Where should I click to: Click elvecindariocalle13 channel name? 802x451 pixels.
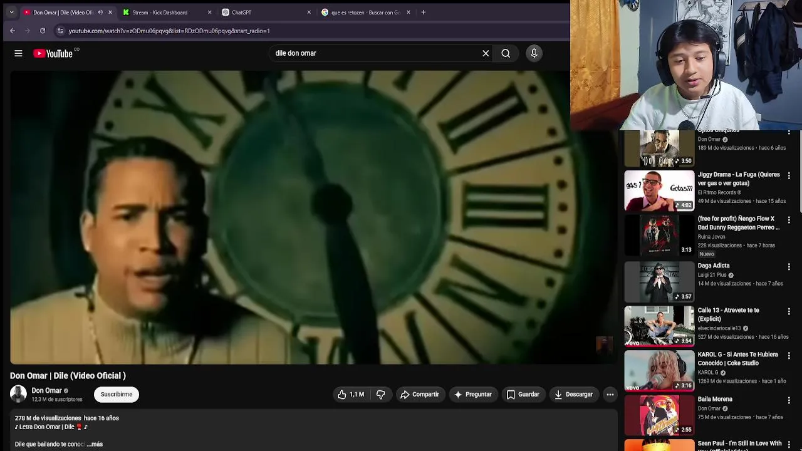click(719, 328)
